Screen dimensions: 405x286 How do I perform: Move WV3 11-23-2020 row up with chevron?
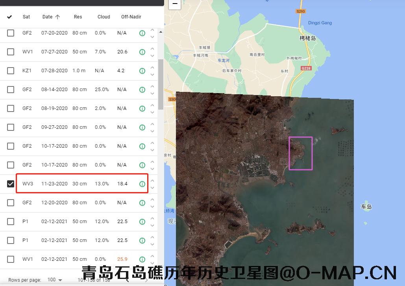[x=152, y=181]
